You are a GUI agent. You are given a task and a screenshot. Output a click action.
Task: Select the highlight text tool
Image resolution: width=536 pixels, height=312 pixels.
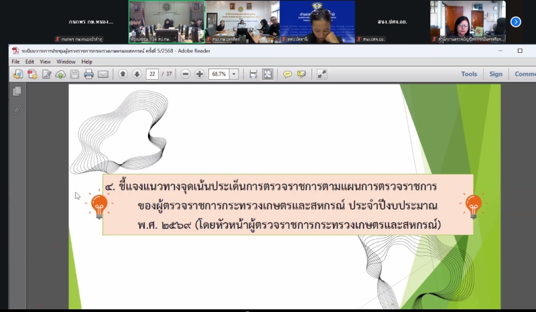tap(301, 74)
